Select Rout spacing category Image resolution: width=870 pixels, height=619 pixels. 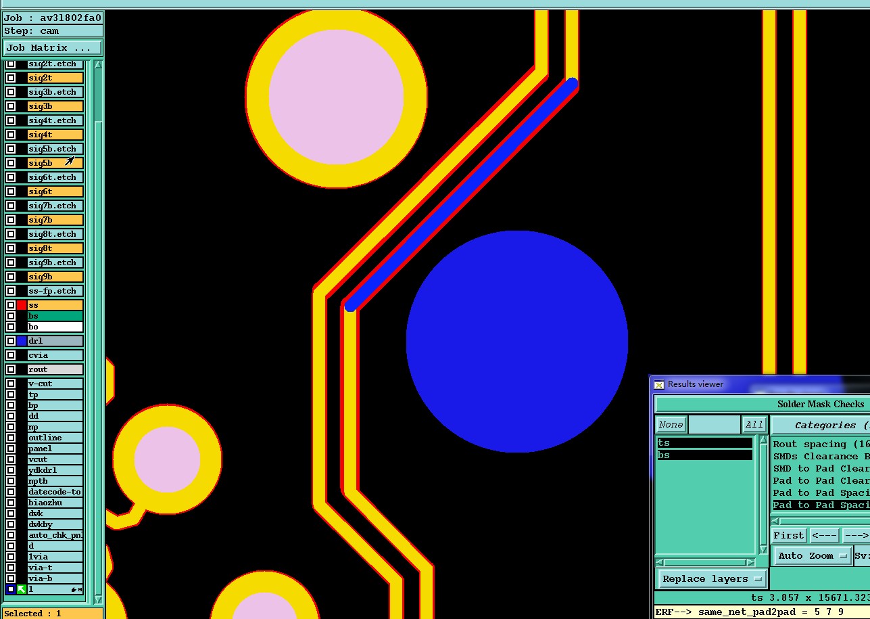(821, 444)
